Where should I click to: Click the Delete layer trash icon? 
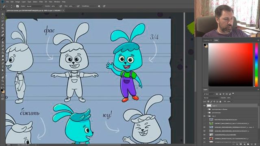click(x=256, y=144)
